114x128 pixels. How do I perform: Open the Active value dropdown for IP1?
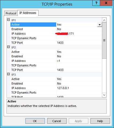[100, 25]
